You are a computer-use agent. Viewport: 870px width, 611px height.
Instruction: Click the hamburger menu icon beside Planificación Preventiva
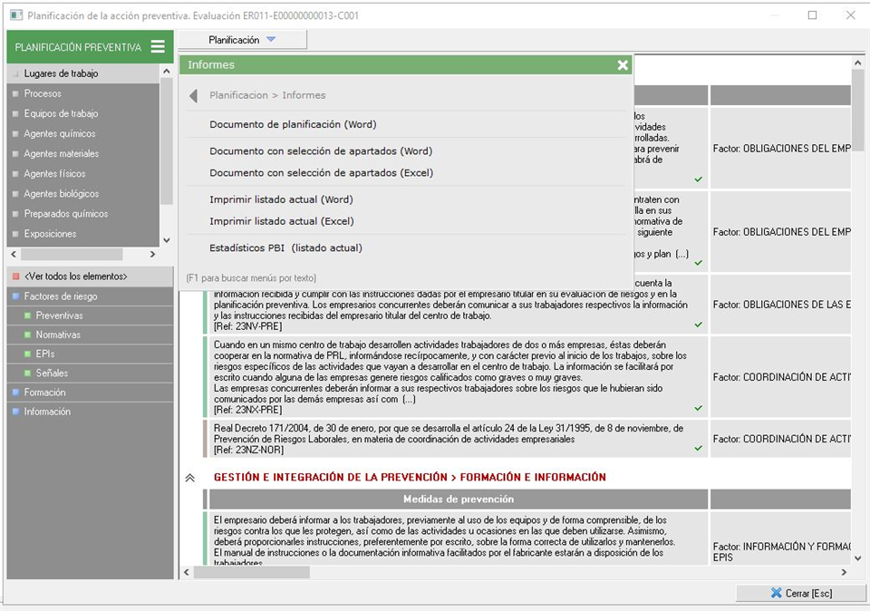[x=158, y=47]
